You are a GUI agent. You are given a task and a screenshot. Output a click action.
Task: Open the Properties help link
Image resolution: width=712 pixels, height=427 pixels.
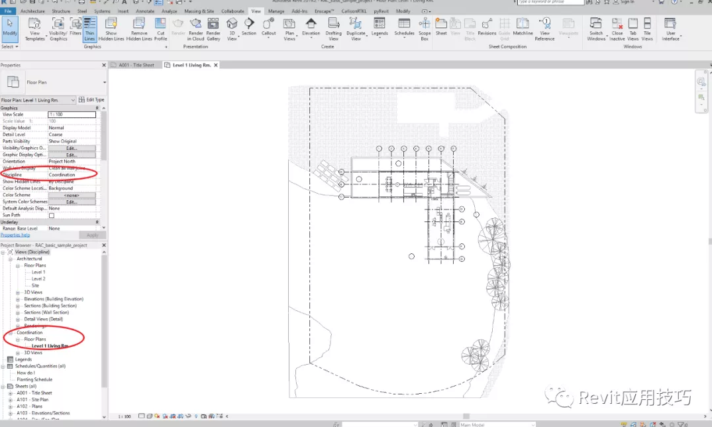[15, 235]
